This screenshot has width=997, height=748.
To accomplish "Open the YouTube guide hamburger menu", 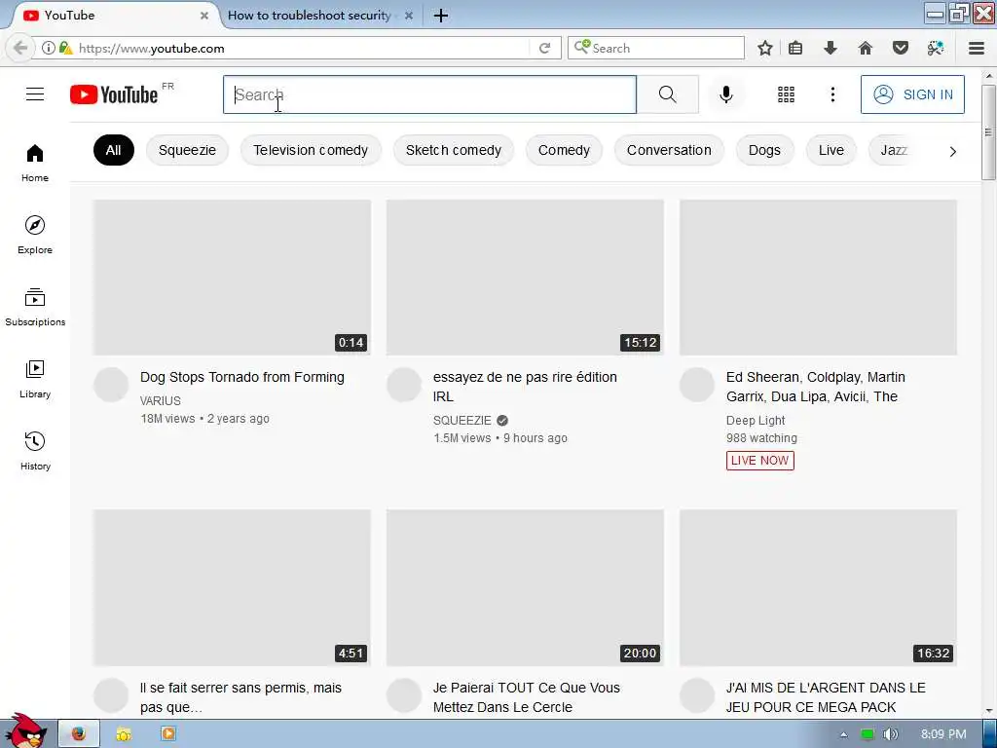I will click(x=35, y=94).
